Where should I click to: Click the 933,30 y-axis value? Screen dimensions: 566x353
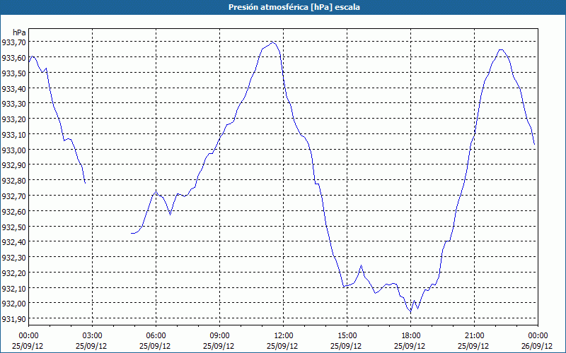[13, 104]
